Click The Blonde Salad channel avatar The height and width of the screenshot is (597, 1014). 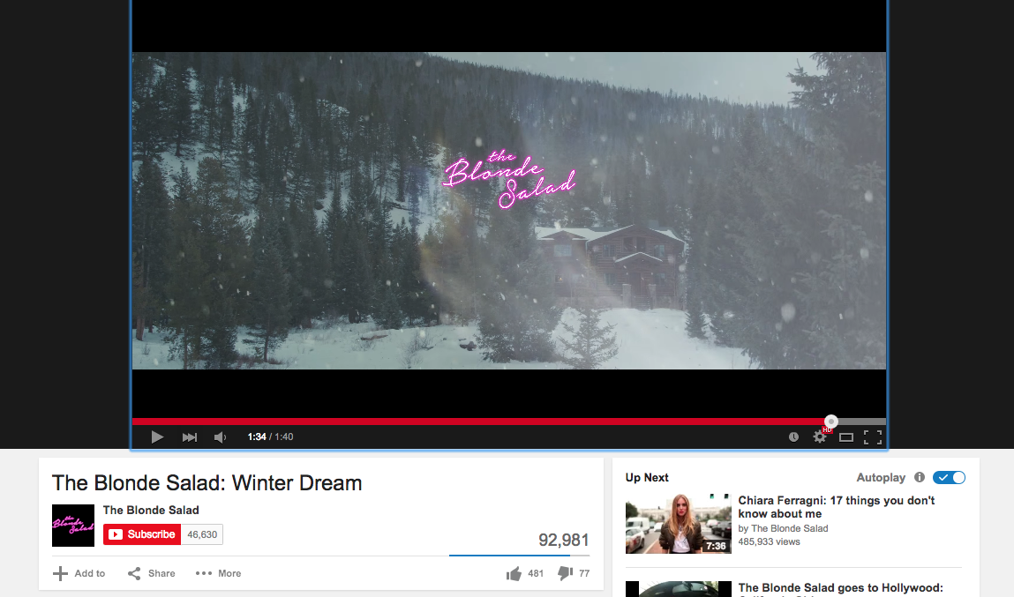tap(73, 526)
